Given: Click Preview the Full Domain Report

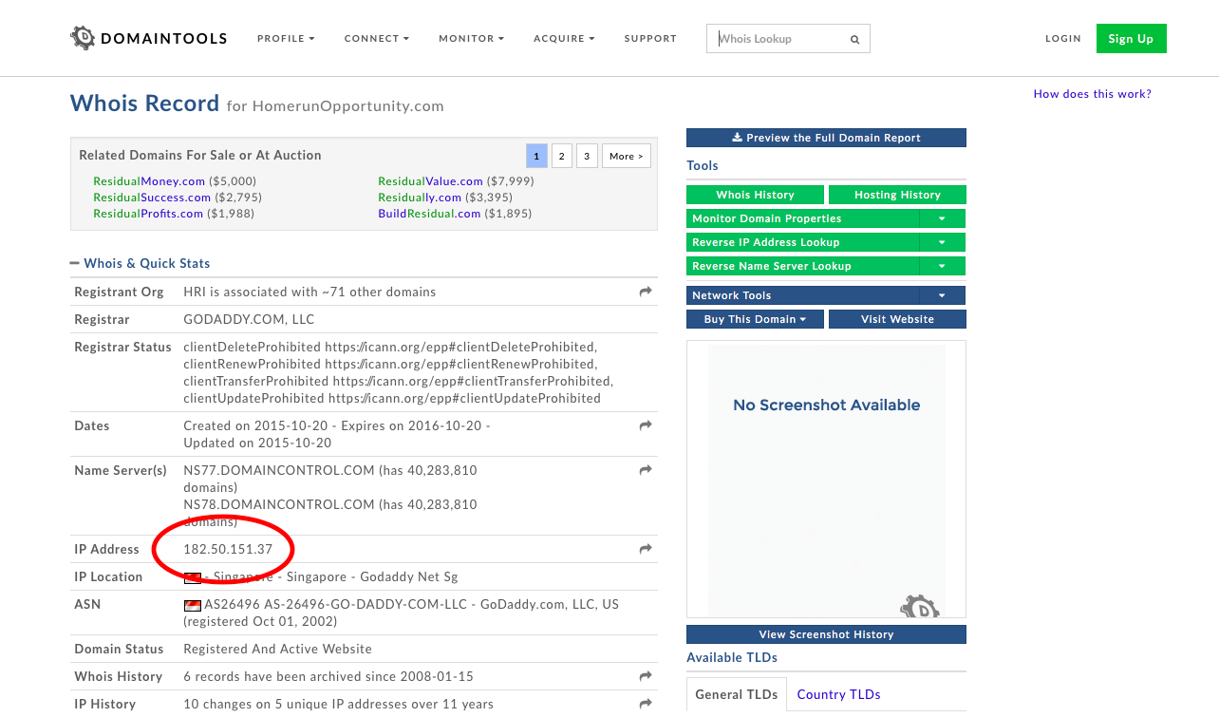Looking at the screenshot, I should (826, 138).
